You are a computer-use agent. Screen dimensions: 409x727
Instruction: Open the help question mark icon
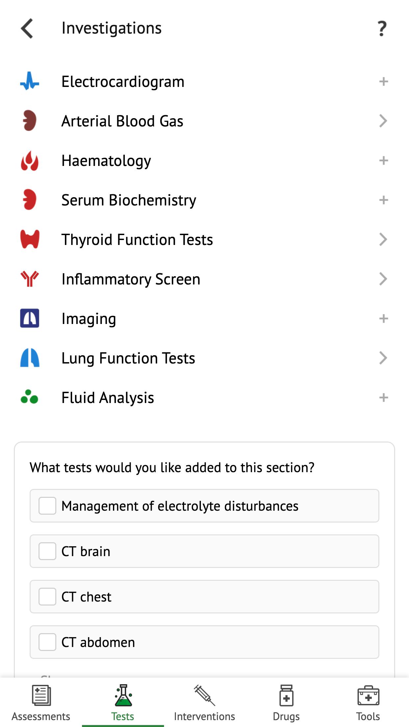coord(382,29)
